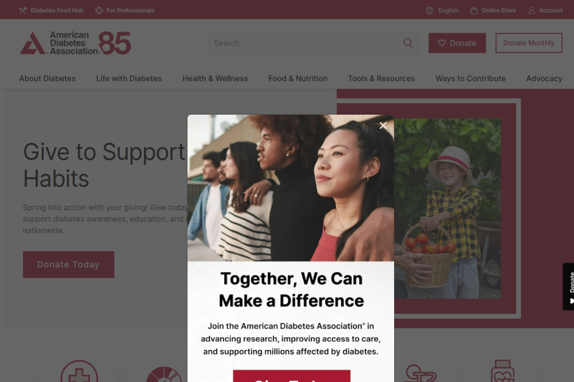Open the globe language icon
The image size is (574, 382).
430,10
